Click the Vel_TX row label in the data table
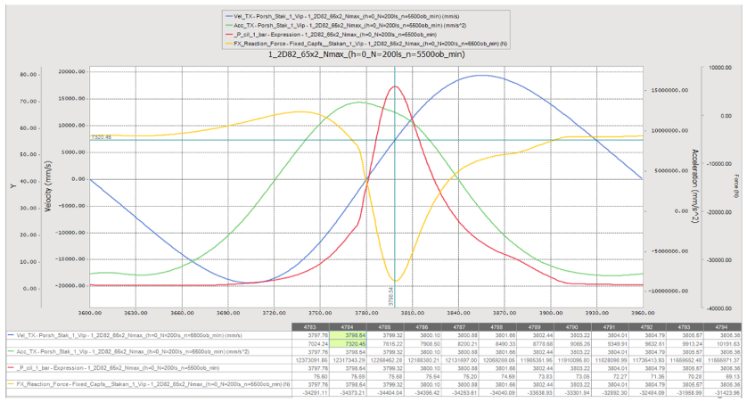The image size is (747, 402). coord(129,335)
